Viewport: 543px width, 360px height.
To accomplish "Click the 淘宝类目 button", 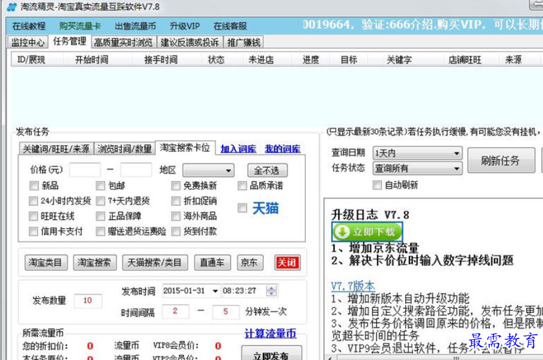I will pyautogui.click(x=46, y=263).
